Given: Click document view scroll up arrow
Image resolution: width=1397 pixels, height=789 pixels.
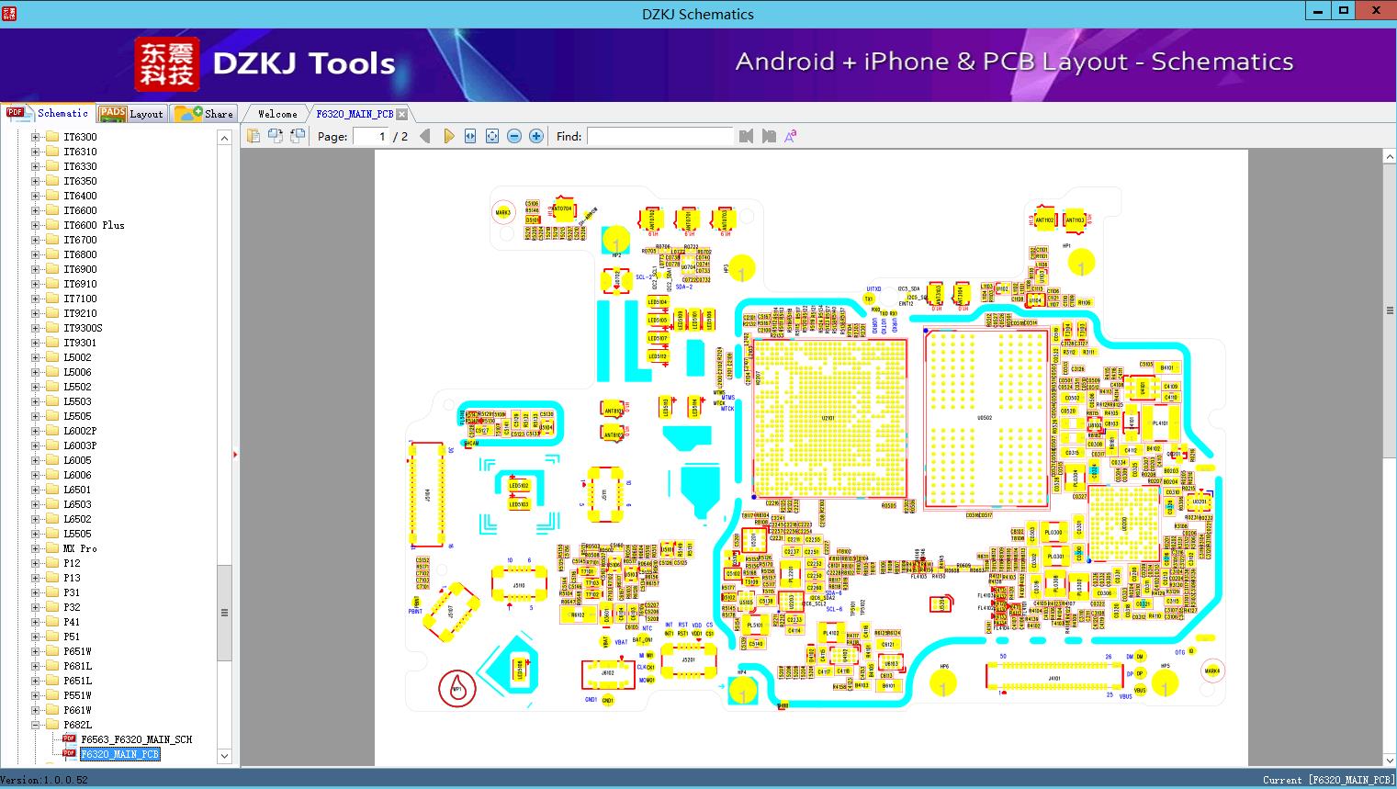Looking at the screenshot, I should 1390,157.
